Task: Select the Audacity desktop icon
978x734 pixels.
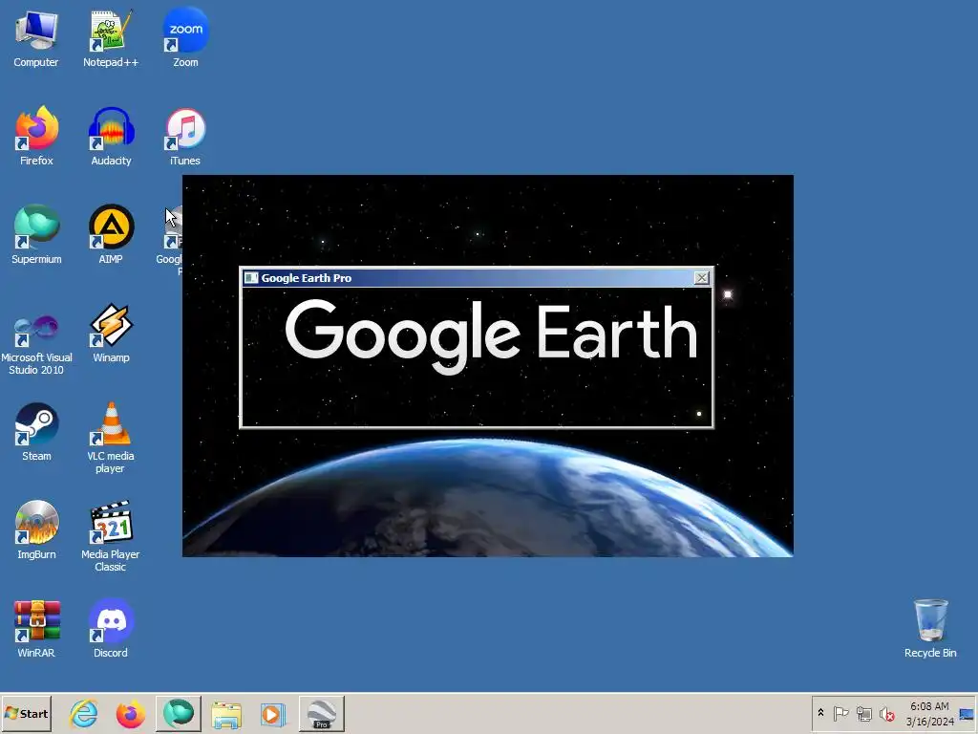Action: [x=111, y=137]
